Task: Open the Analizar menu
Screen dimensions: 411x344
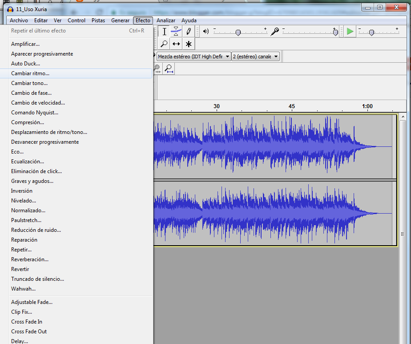Action: point(166,20)
